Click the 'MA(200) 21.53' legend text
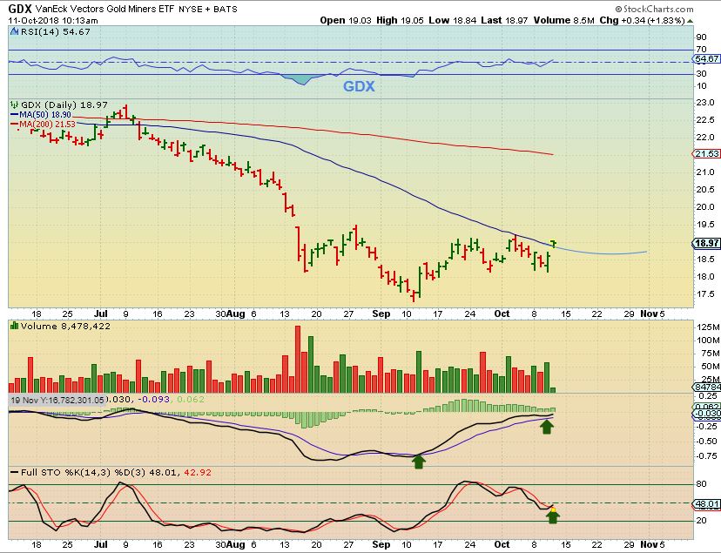721x553 pixels. 48,125
